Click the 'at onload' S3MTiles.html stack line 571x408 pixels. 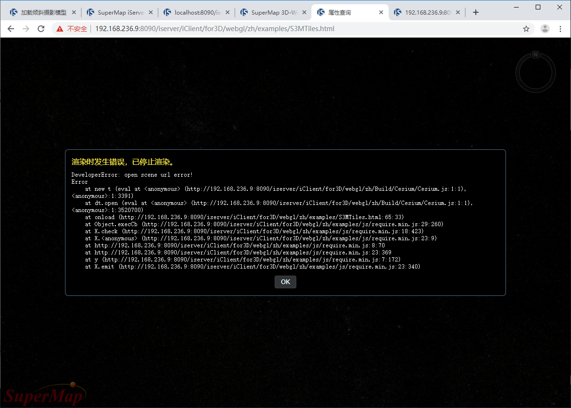tap(244, 217)
